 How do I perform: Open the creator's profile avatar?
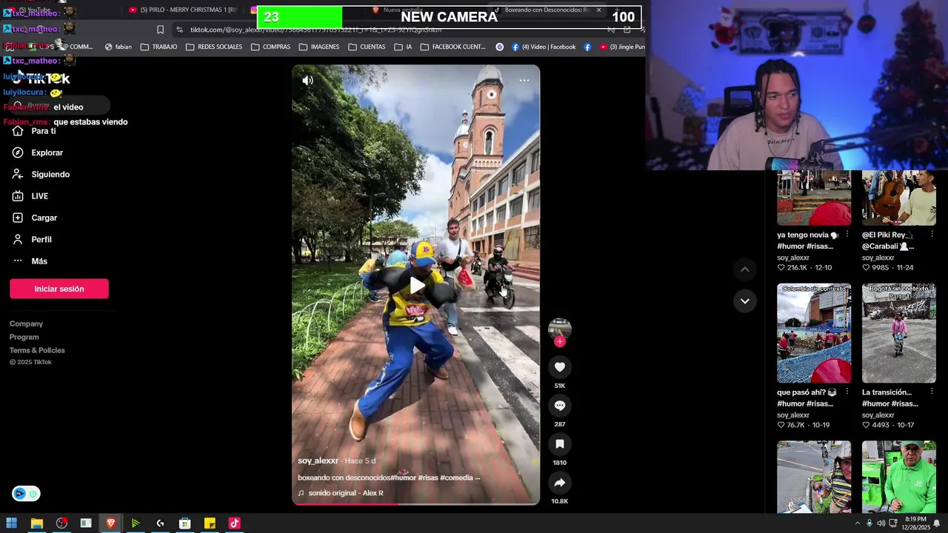(x=560, y=328)
